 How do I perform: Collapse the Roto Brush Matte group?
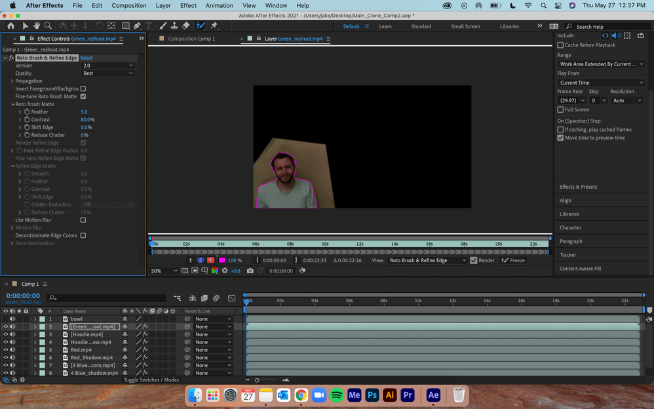click(12, 104)
